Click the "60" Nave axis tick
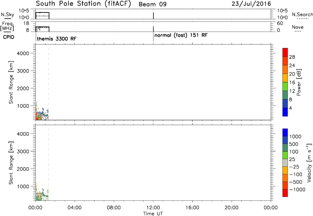 pos(280,23)
